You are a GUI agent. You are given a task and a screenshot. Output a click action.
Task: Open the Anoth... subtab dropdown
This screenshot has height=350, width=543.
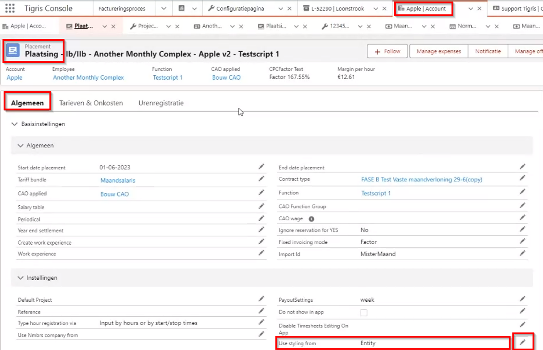click(x=232, y=26)
